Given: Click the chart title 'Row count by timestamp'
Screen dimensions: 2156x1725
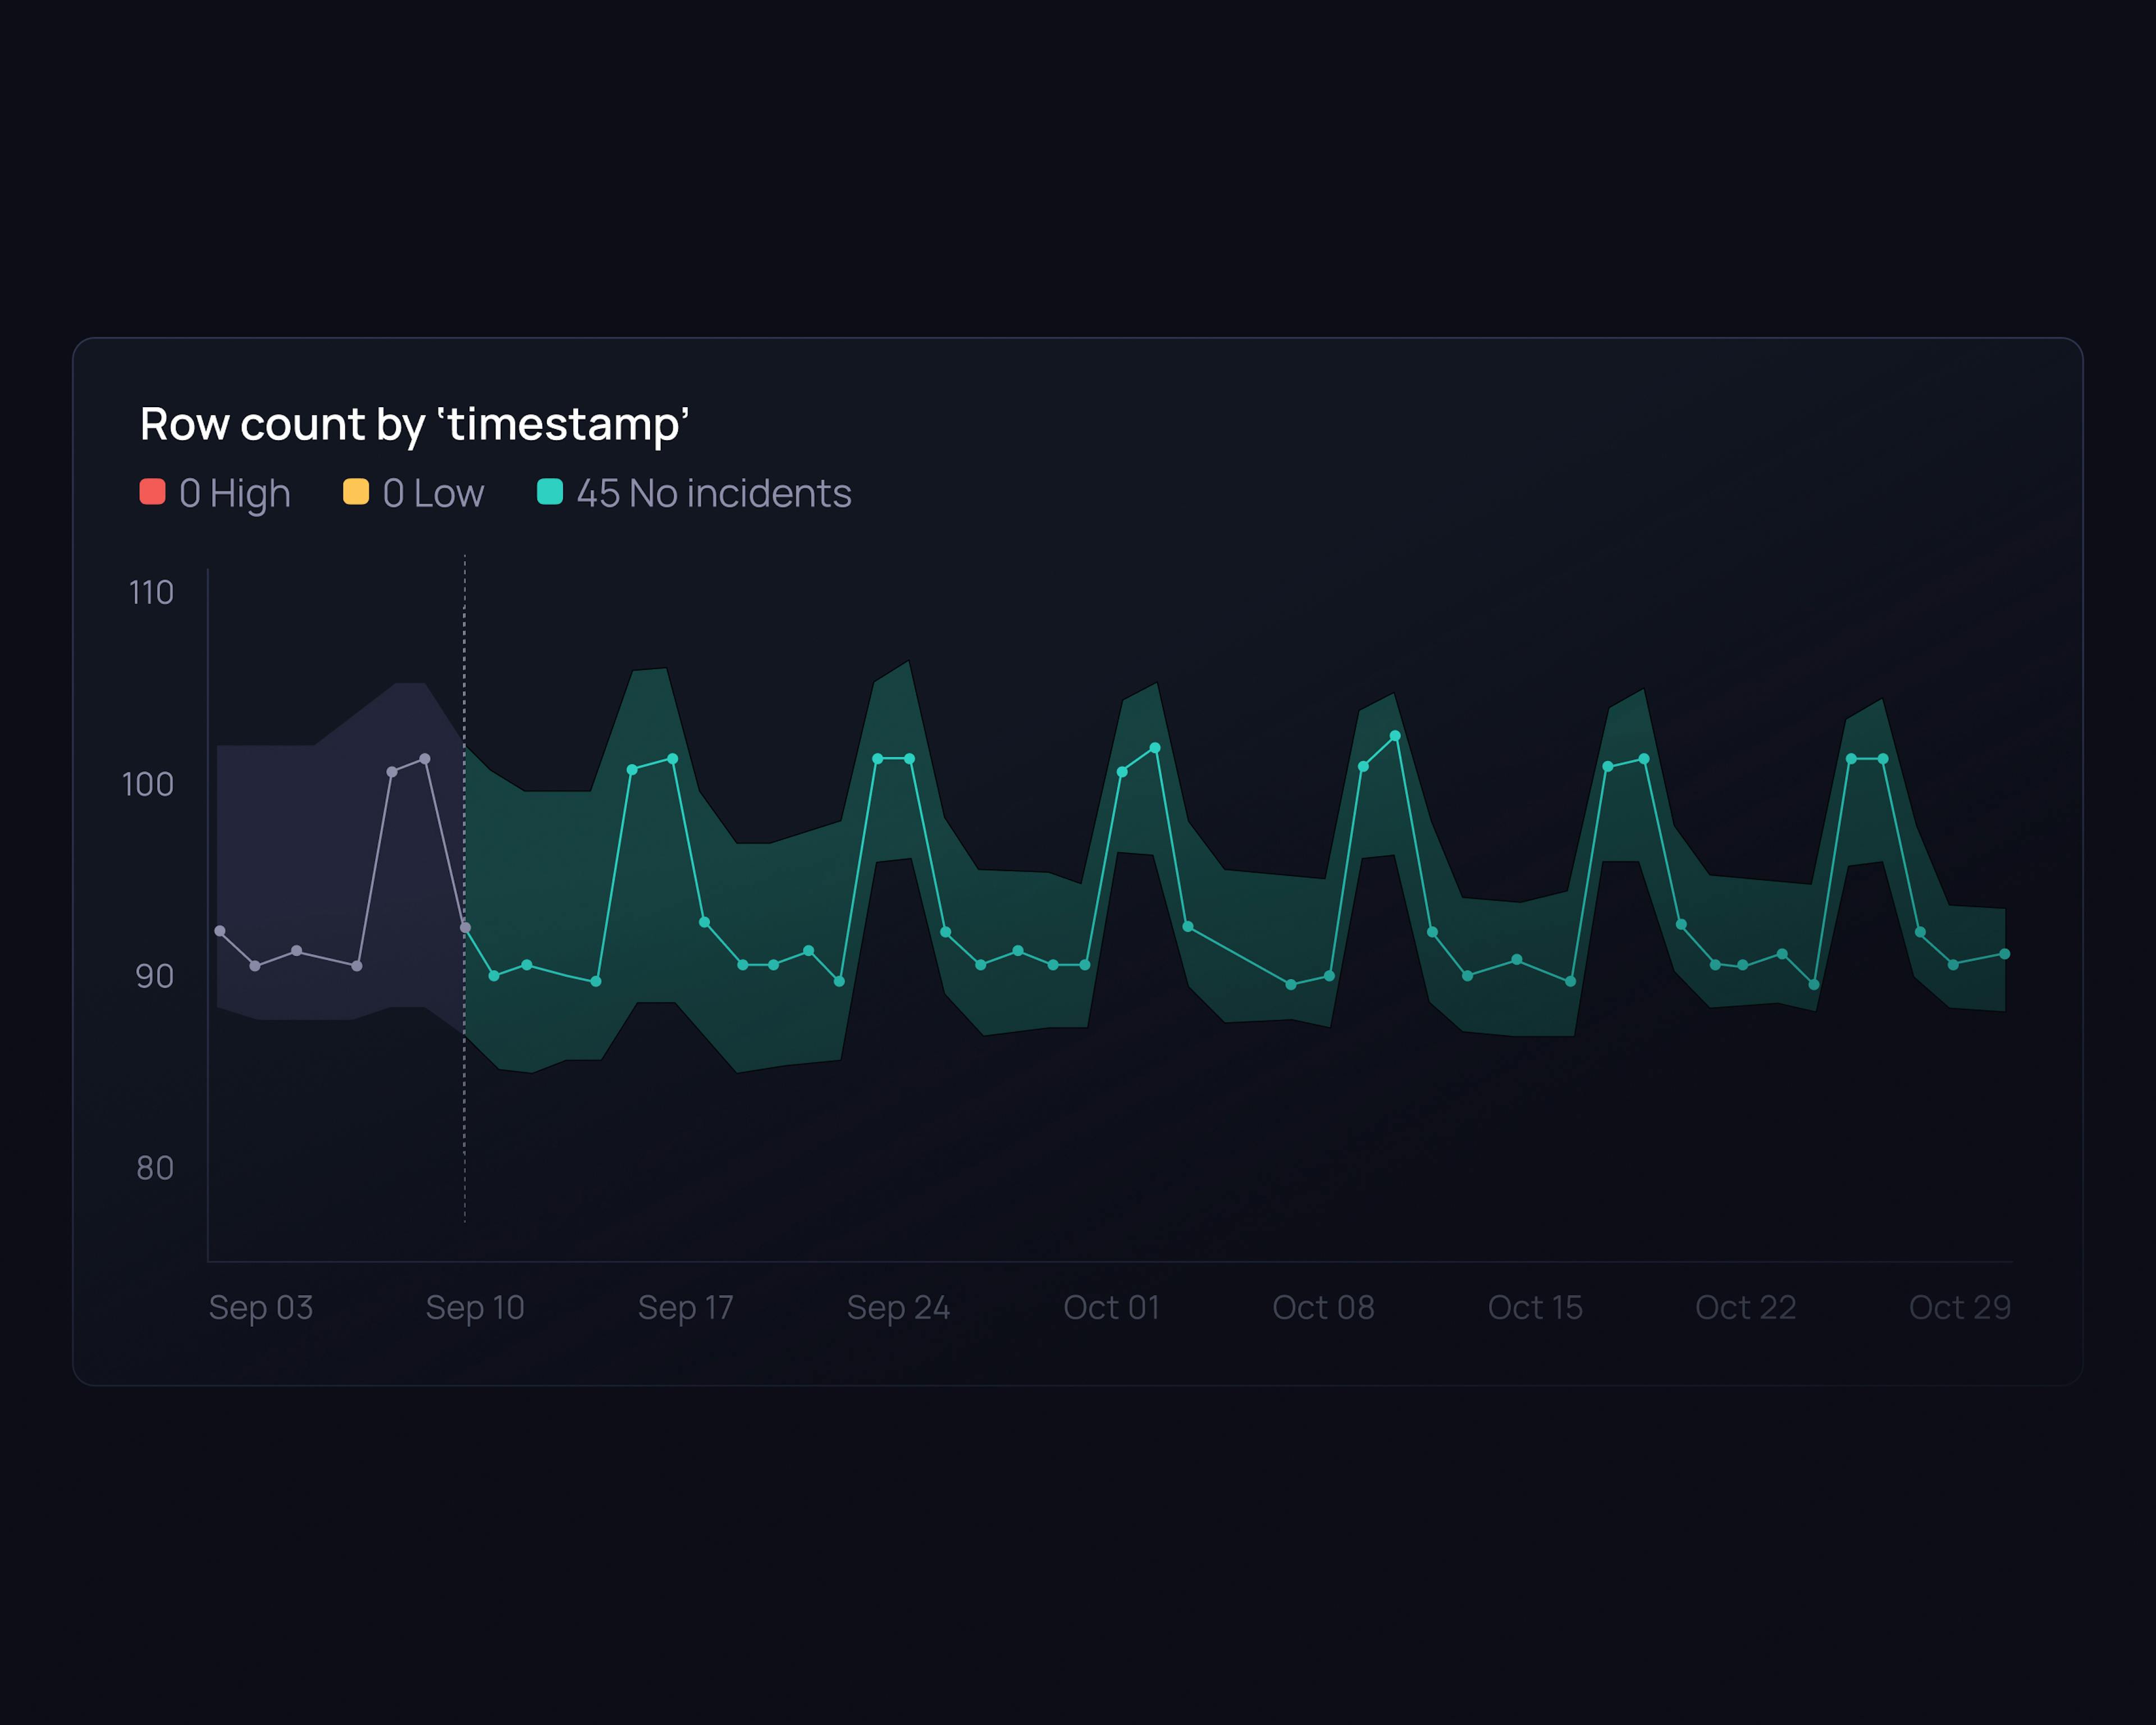Looking at the screenshot, I should (x=414, y=424).
